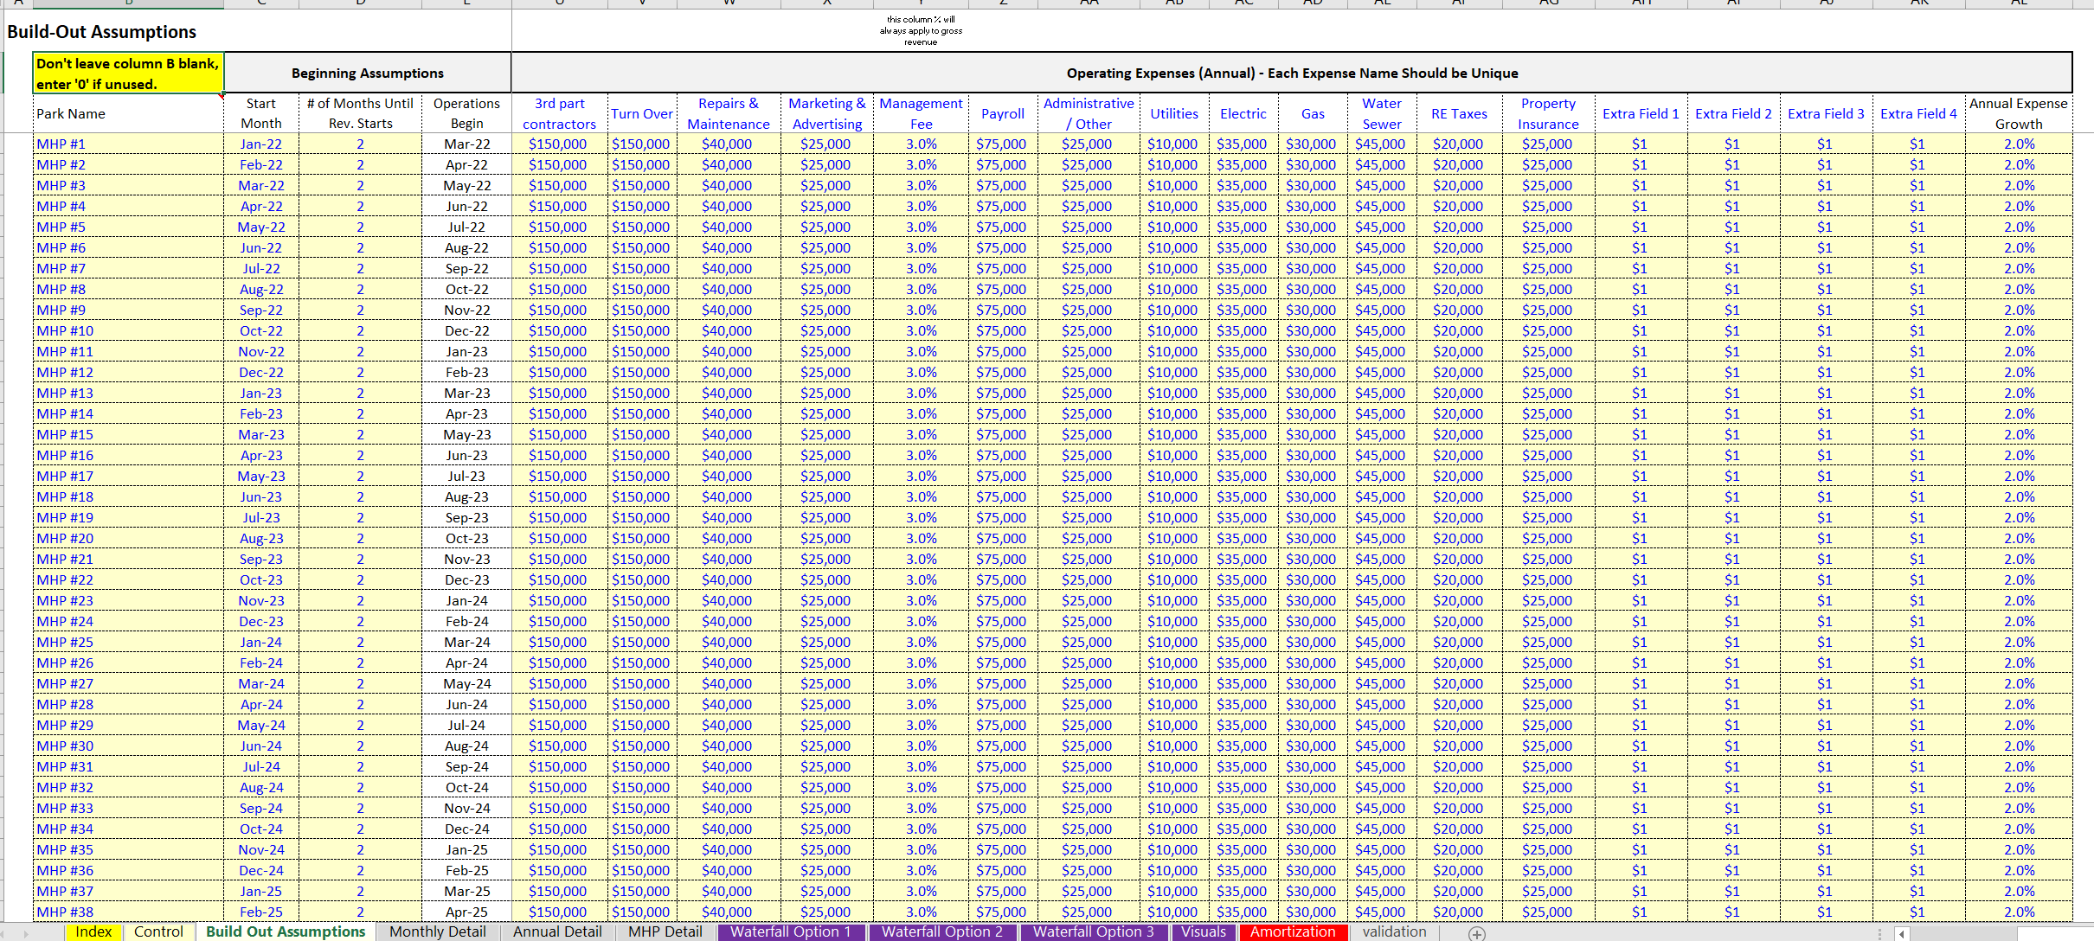Viewport: 2094px width, 941px height.
Task: Select the Management Fee column header
Action: coord(921,113)
